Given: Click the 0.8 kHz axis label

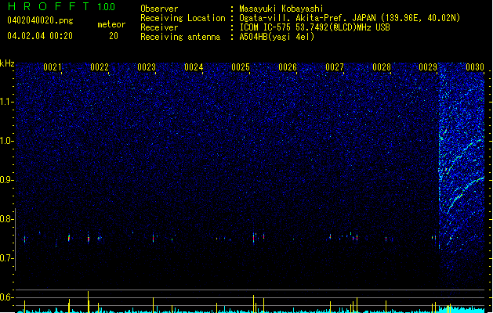Looking at the screenshot, I should pyautogui.click(x=7, y=219).
